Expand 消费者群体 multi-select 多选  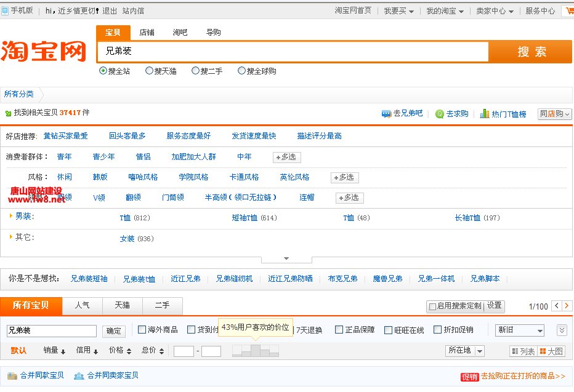point(286,158)
